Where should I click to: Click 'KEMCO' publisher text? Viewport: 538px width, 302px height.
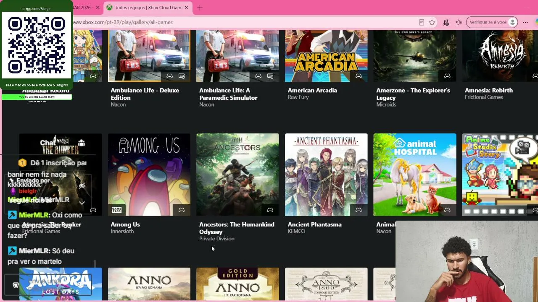pyautogui.click(x=297, y=231)
